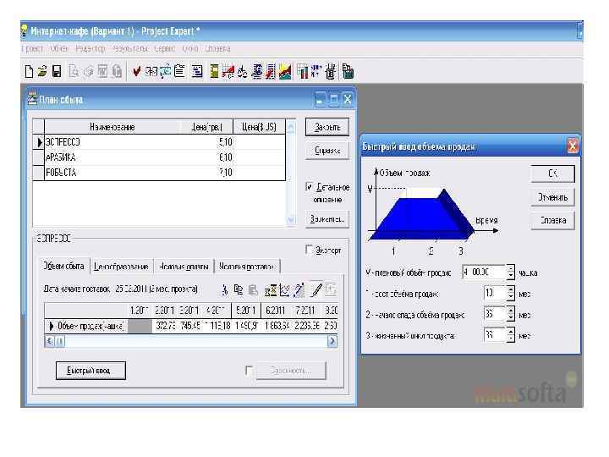Open the Редактор menu
Viewport: 609px width, 457px height.
[91, 49]
